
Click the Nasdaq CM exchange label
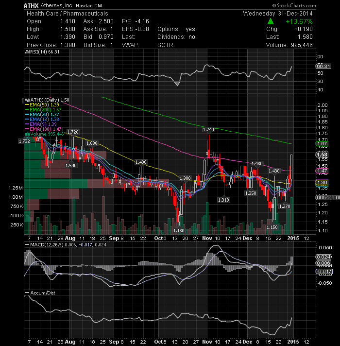tap(89, 6)
